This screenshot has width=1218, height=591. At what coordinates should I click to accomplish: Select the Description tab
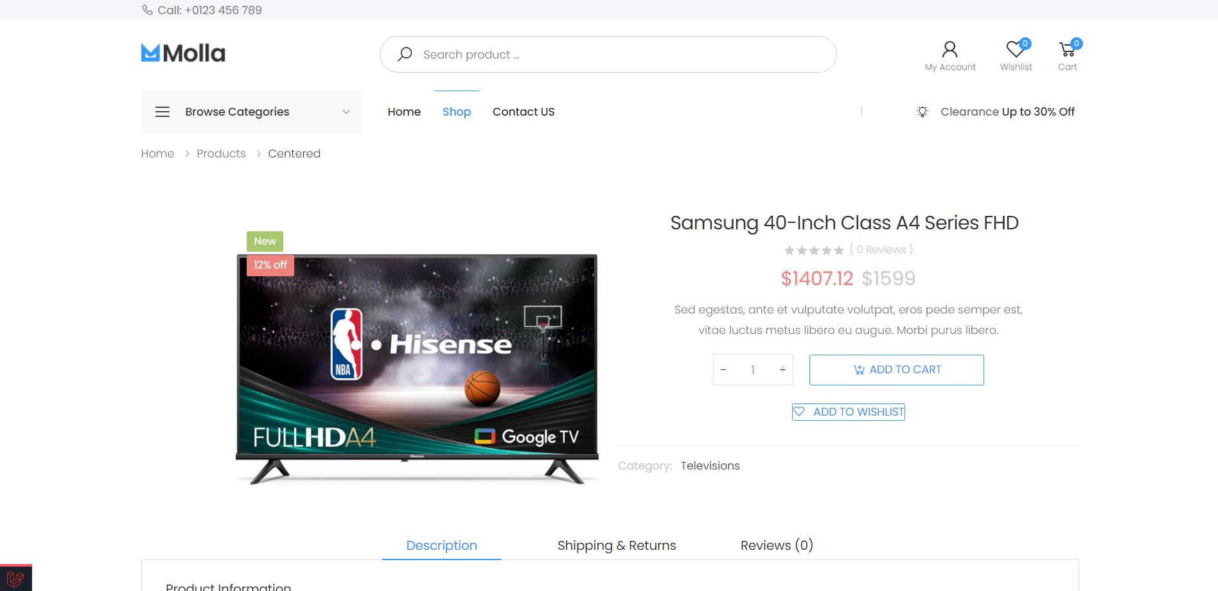(441, 545)
